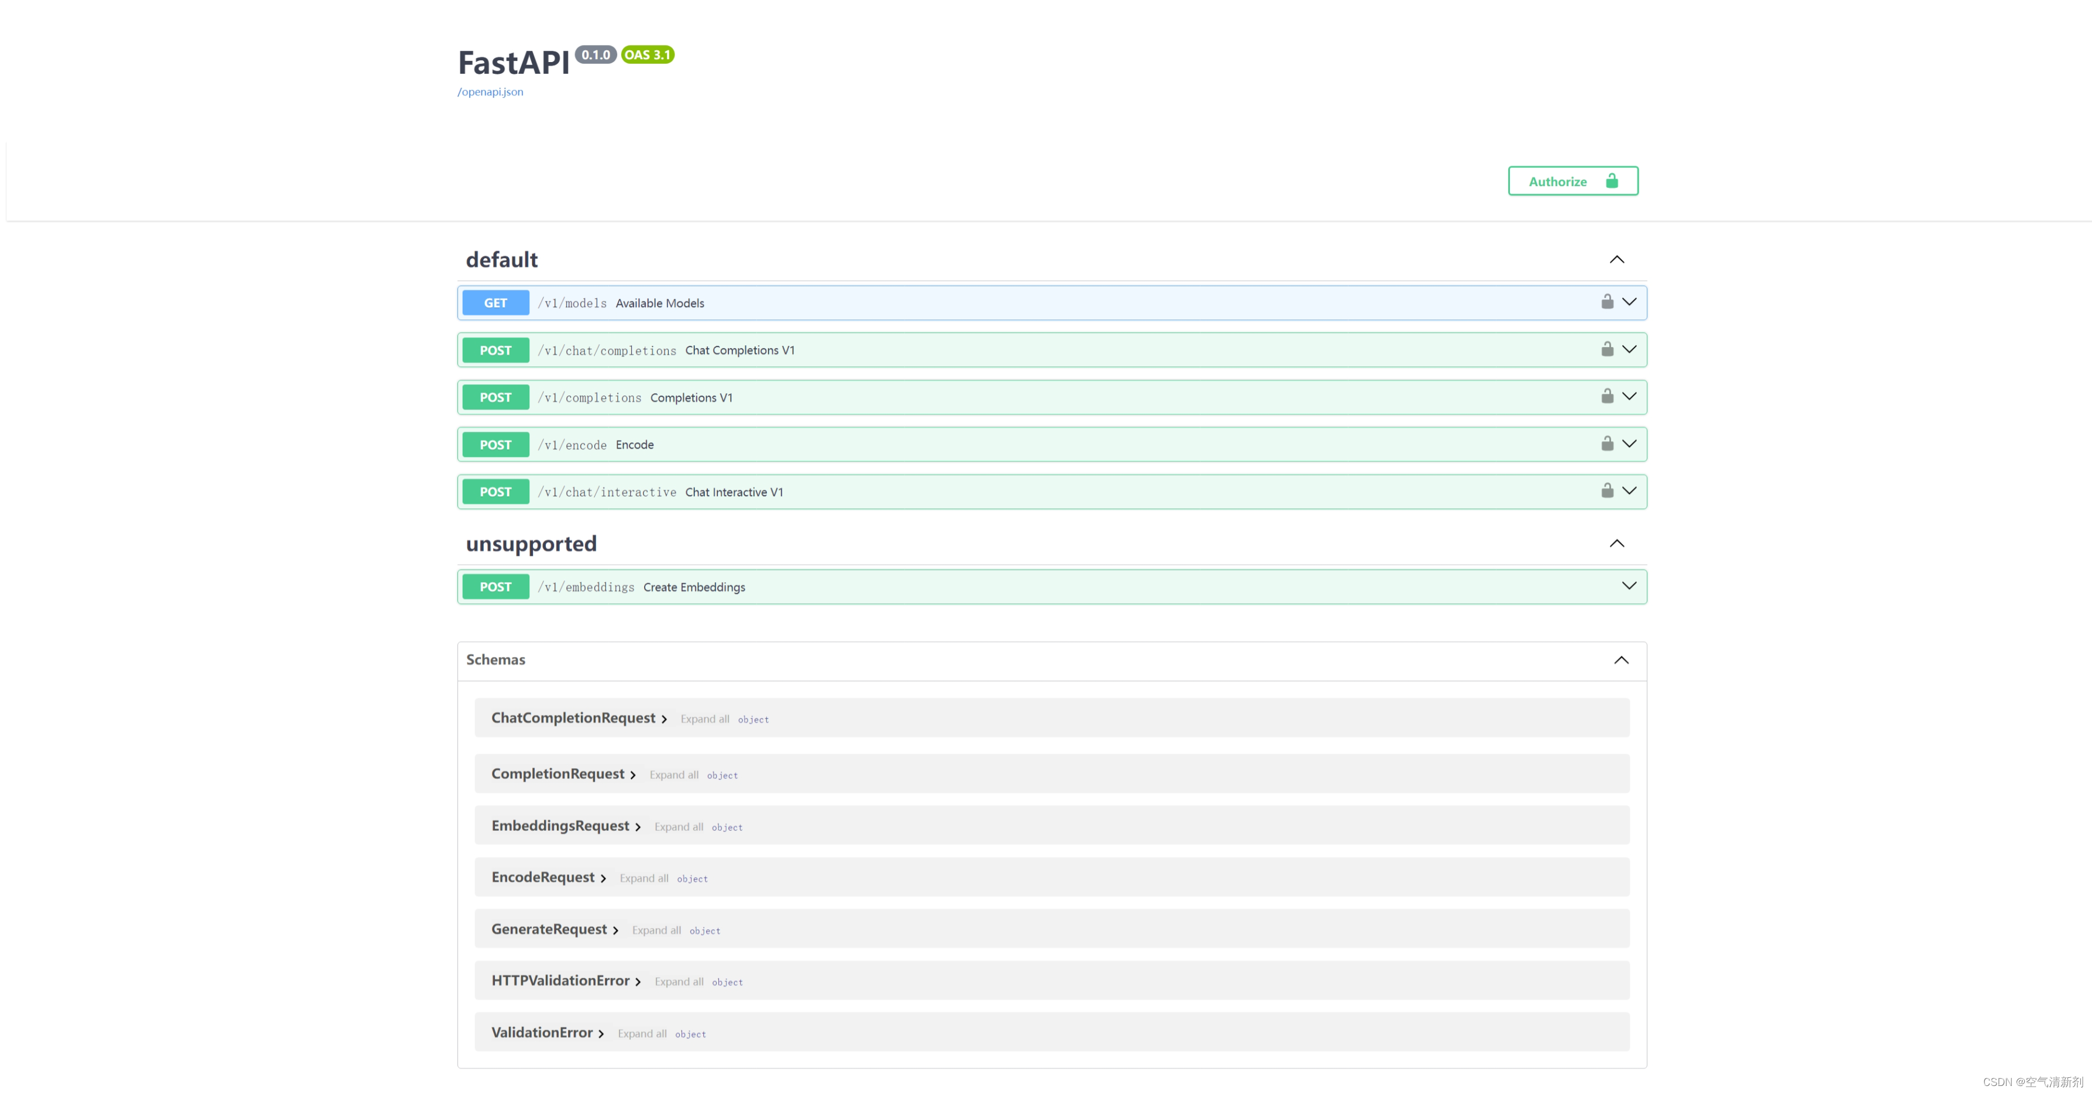Viewport: 2092px width, 1093px height.
Task: Click the /v1/completions path text
Action: point(589,397)
